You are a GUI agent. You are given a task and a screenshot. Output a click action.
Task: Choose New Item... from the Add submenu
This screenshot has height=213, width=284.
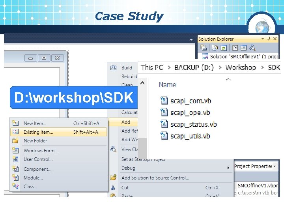point(58,123)
